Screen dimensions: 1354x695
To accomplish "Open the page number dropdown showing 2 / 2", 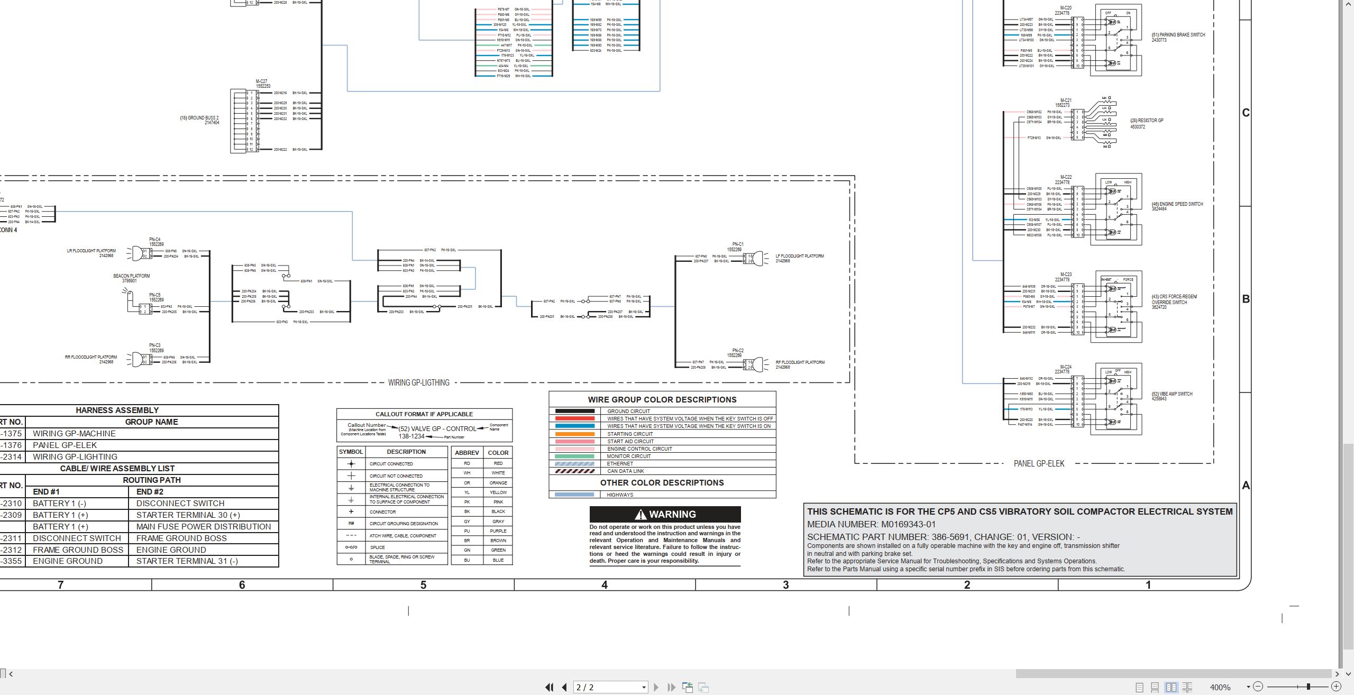I will pyautogui.click(x=644, y=688).
